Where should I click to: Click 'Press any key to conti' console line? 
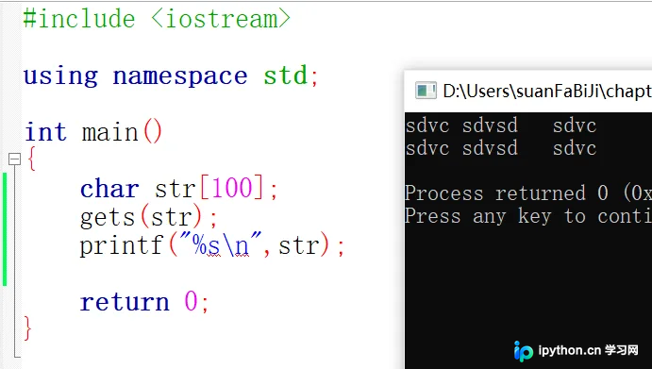coord(528,216)
